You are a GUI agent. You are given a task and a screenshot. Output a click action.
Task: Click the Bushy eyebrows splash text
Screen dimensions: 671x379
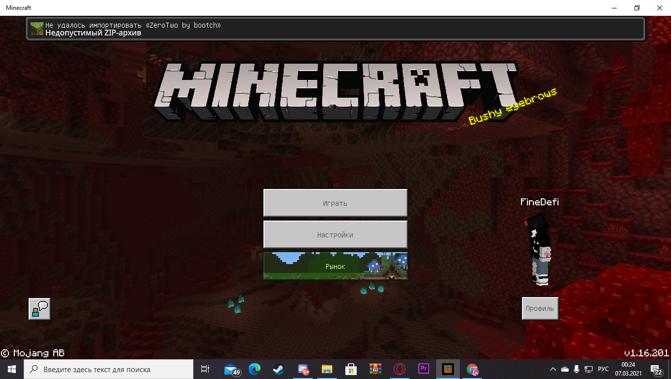(x=513, y=106)
